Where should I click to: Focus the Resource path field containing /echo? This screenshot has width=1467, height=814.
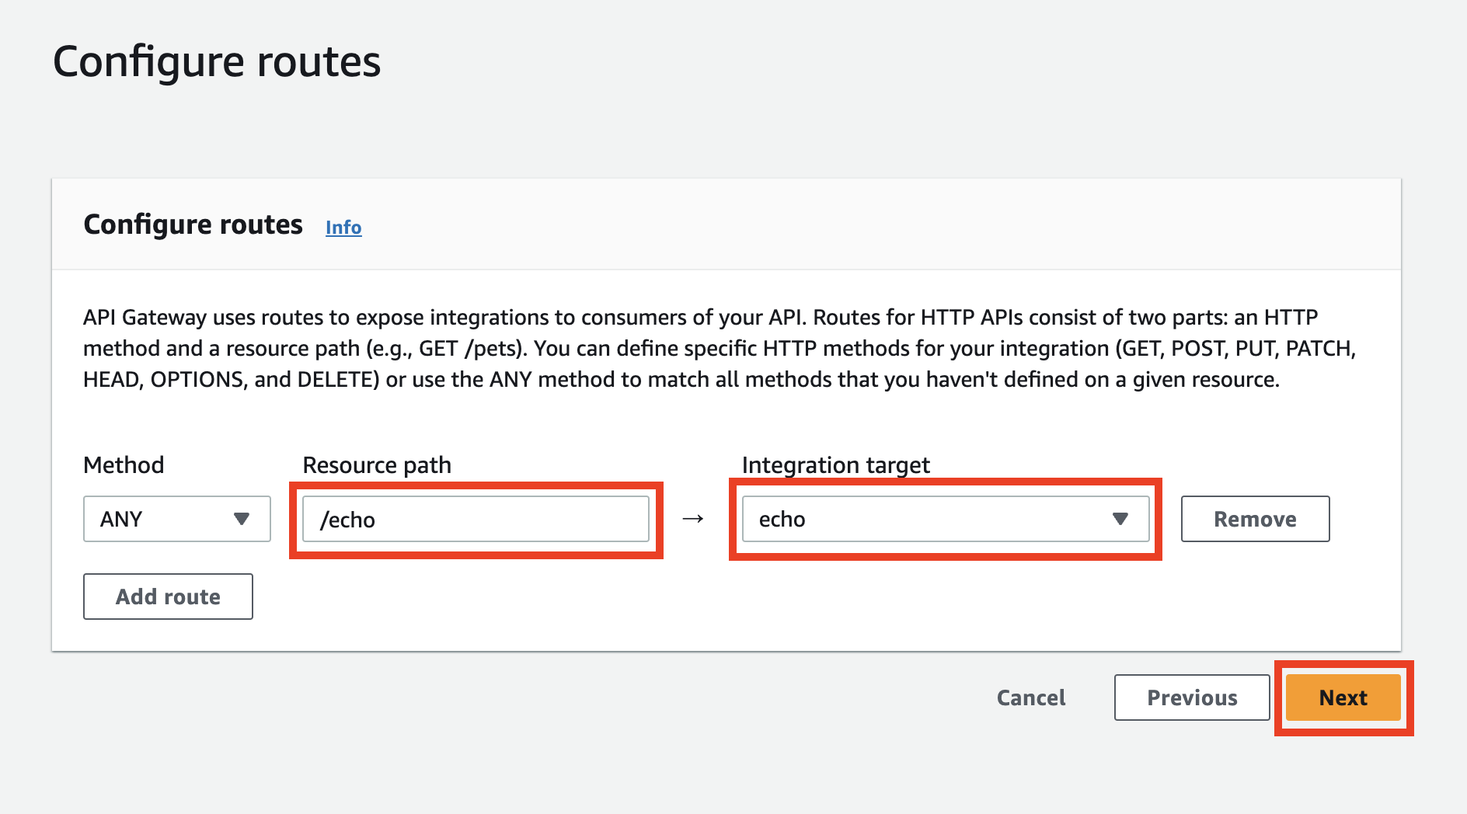(476, 519)
